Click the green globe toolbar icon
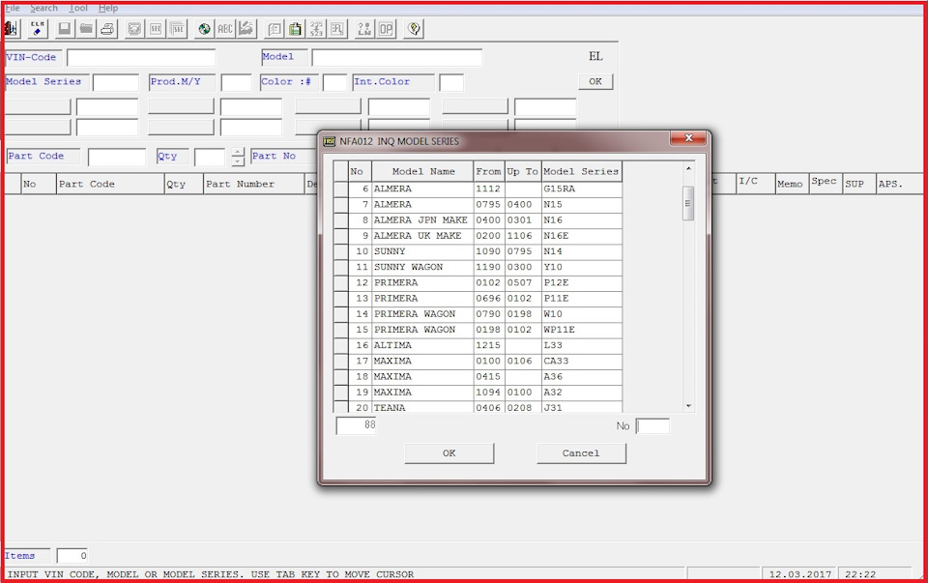The height and width of the screenshot is (583, 928). [x=204, y=28]
